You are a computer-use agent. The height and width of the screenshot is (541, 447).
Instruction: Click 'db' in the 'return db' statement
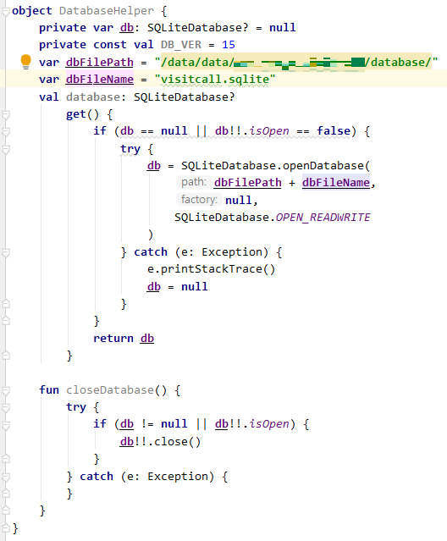[x=147, y=339]
